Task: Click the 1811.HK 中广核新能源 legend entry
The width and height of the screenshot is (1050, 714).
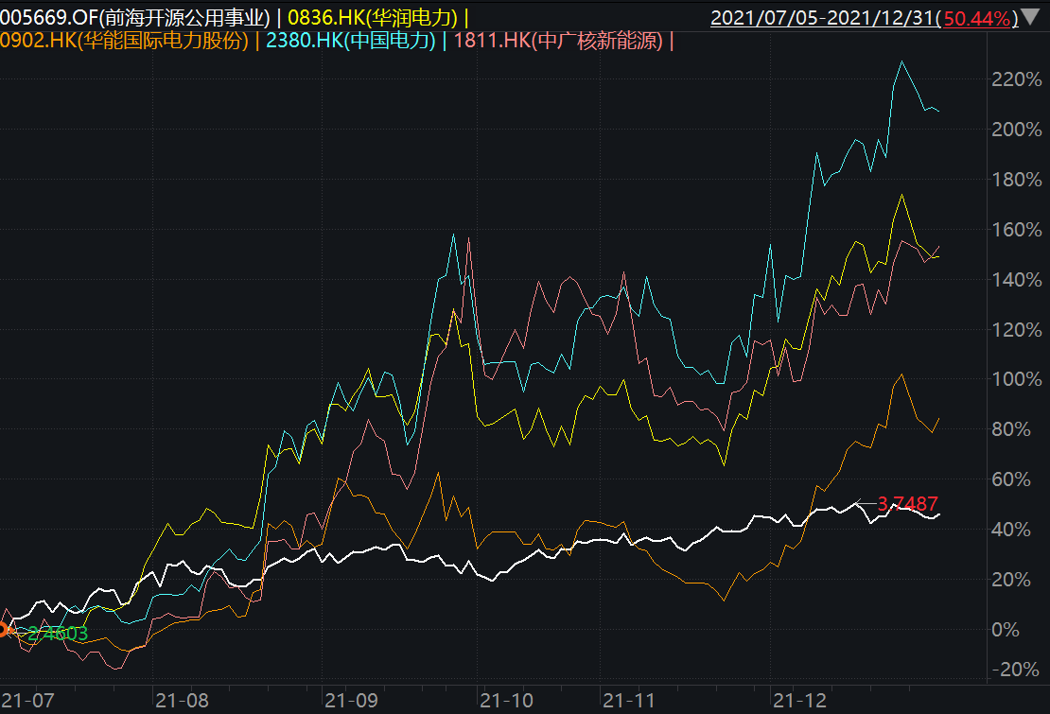Action: click(x=560, y=41)
